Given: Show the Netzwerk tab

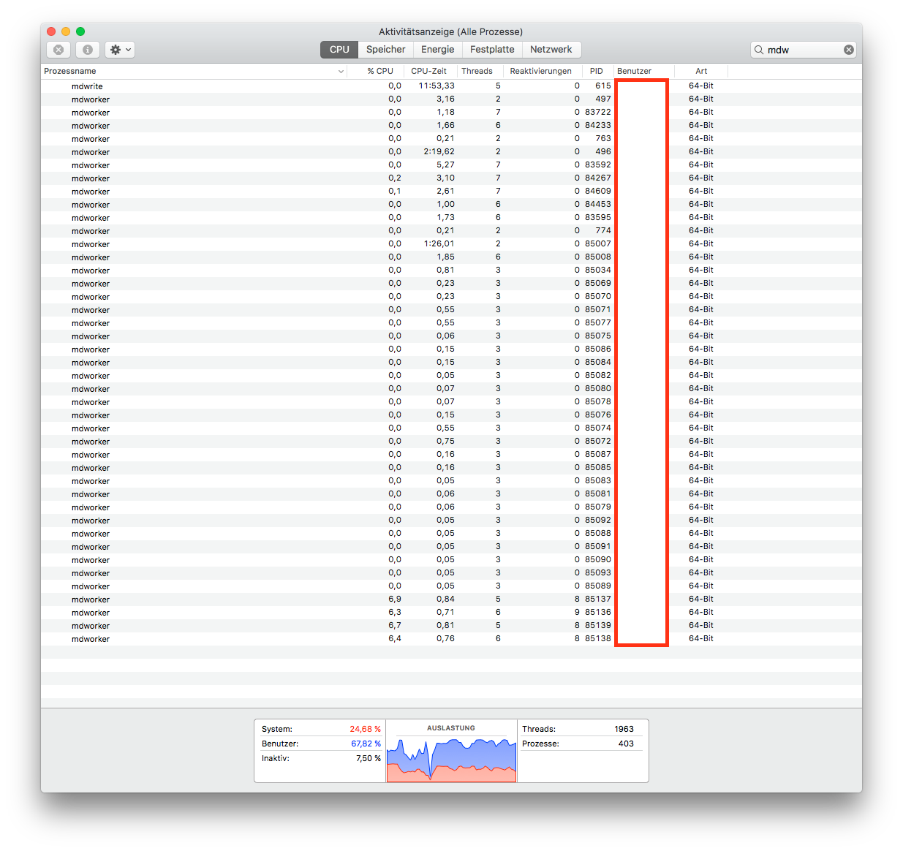Looking at the screenshot, I should [x=551, y=50].
